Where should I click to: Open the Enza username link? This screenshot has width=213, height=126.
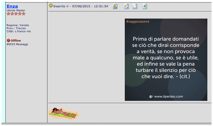(x=12, y=6)
